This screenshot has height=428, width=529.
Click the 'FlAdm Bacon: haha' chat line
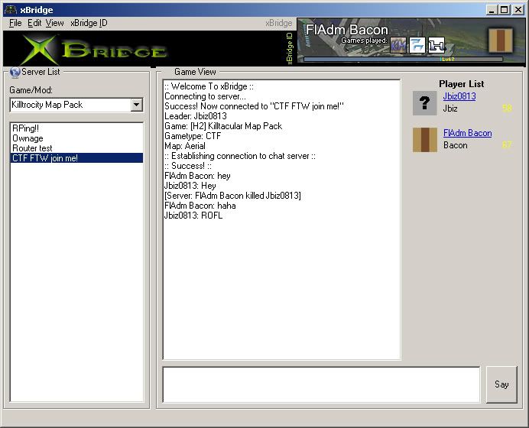pos(200,206)
